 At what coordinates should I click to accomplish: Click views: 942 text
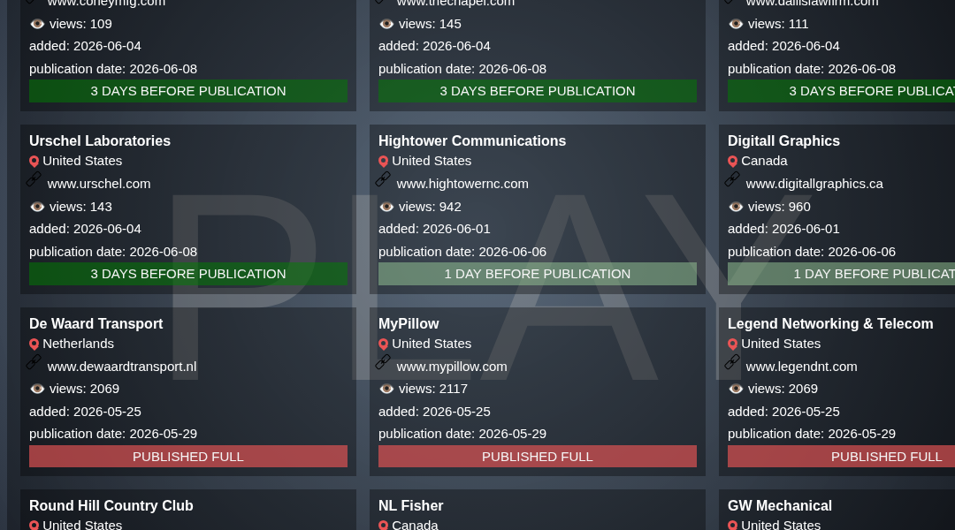[x=430, y=207]
